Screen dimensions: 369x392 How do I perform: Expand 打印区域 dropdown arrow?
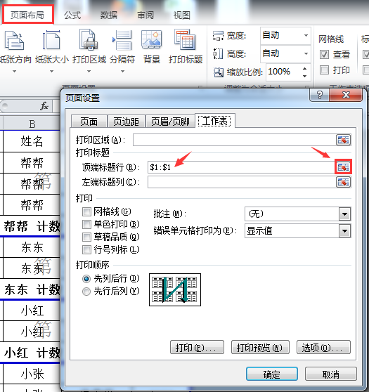(x=89, y=71)
